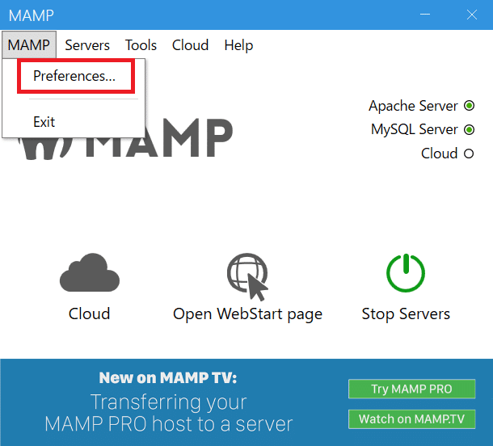493x446 pixels.
Task: Click the Stop Servers label
Action: pos(406,313)
